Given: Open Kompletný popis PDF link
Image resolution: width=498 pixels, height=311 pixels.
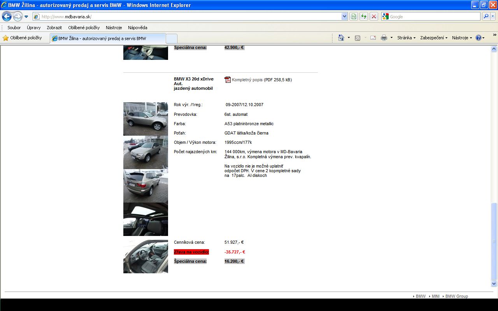Looking at the screenshot, I should [x=247, y=80].
